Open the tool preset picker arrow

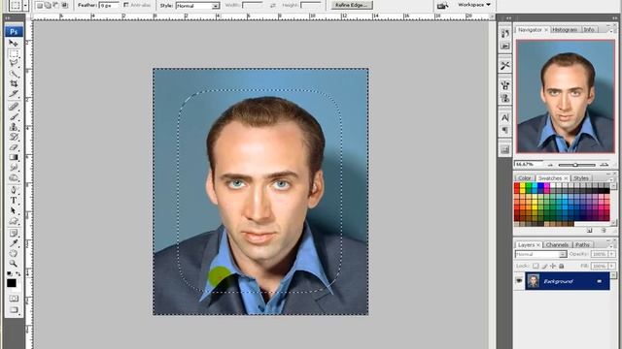pyautogui.click(x=26, y=6)
